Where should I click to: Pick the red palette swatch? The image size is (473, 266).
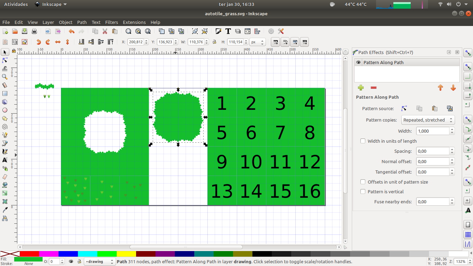(29, 254)
